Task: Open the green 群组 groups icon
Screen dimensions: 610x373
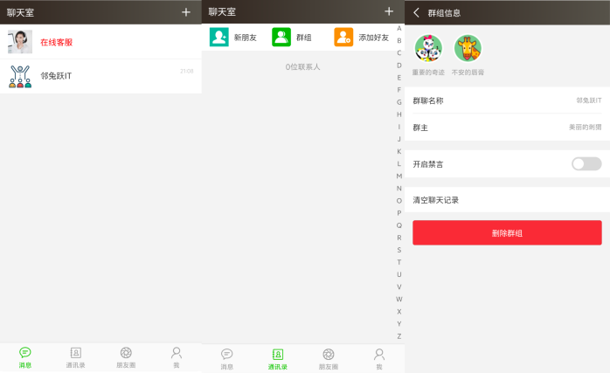Action: [x=281, y=38]
